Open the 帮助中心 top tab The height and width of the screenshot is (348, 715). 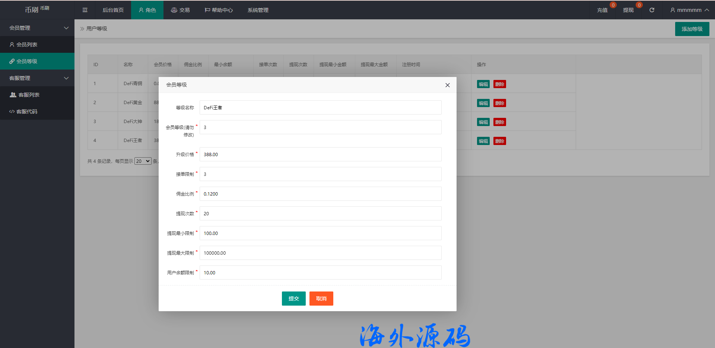tap(219, 10)
